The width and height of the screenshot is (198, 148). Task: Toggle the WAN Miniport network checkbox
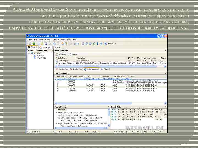[x=57, y=61]
